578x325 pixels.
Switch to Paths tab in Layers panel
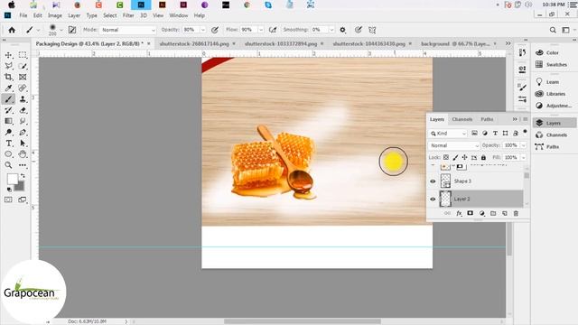[x=487, y=119]
